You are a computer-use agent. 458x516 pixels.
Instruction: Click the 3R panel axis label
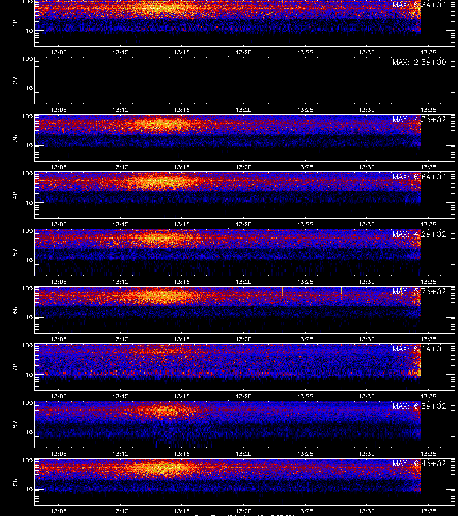[15, 138]
